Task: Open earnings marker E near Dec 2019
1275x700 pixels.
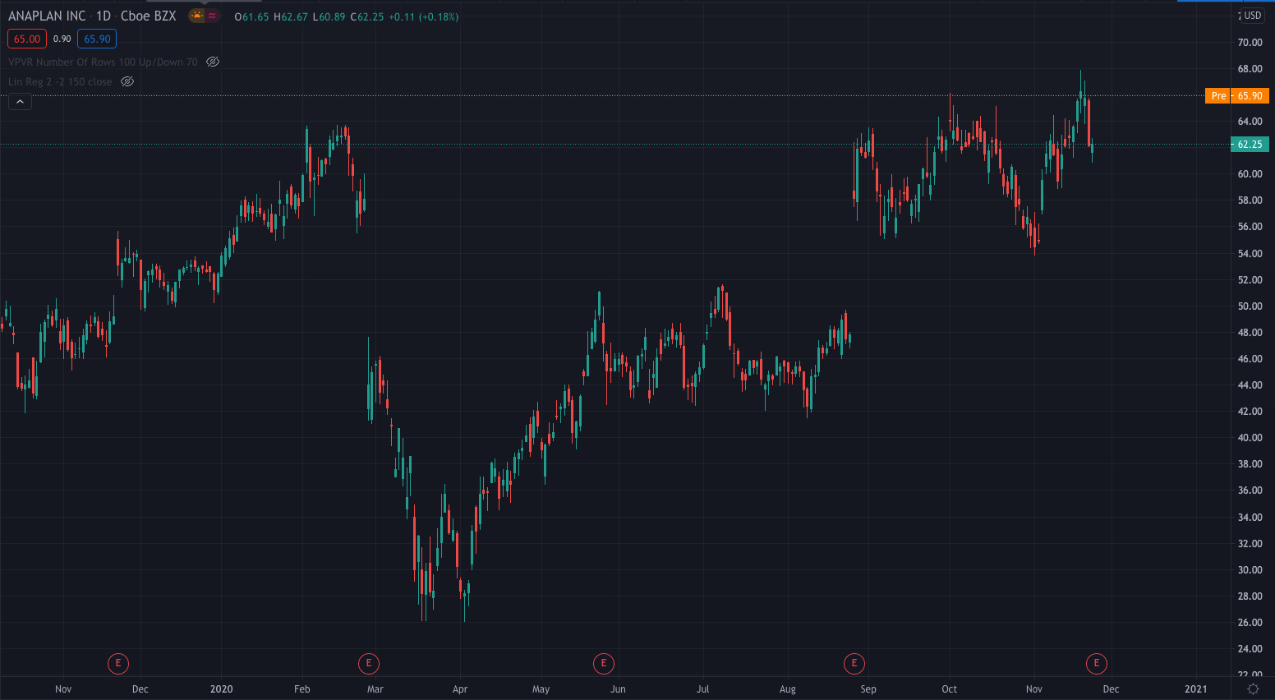Action: [118, 663]
